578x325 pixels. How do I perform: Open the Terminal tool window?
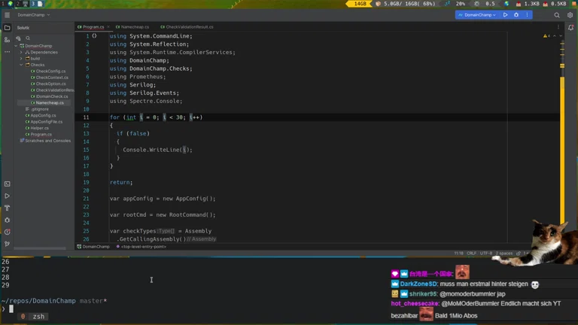(7, 184)
